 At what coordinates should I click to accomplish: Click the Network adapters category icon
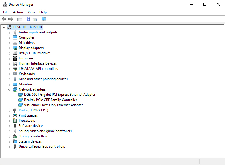pyautogui.click(x=15, y=89)
